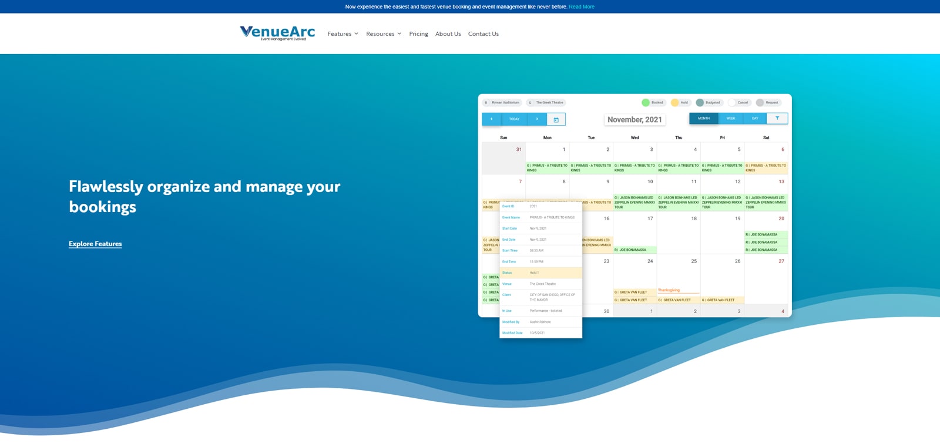Screen dimensions: 940x447
Task: Click the Client row in event popup
Action: (x=540, y=297)
